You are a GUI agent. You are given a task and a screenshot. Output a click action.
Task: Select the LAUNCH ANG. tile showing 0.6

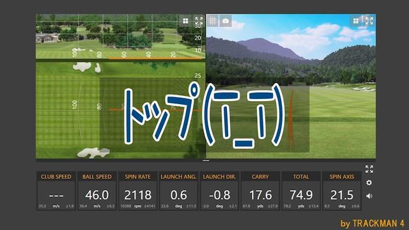click(178, 190)
